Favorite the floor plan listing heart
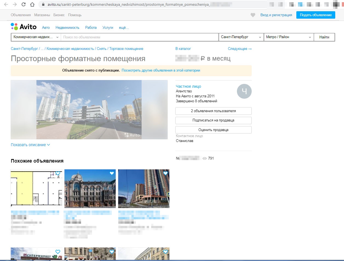344x261 pixels. click(x=58, y=173)
